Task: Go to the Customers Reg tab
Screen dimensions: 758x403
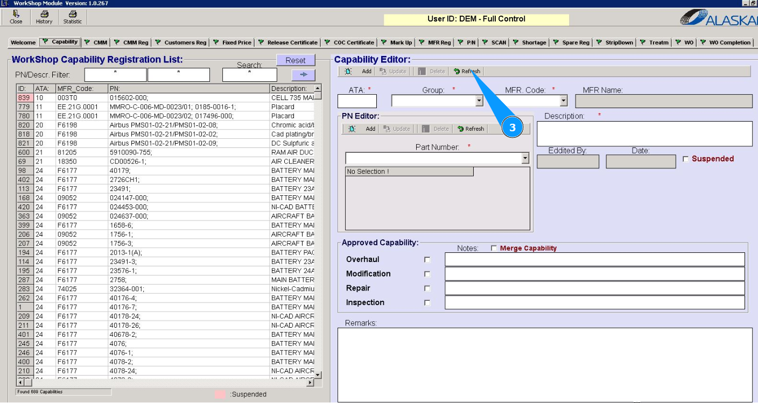Action: coord(181,43)
